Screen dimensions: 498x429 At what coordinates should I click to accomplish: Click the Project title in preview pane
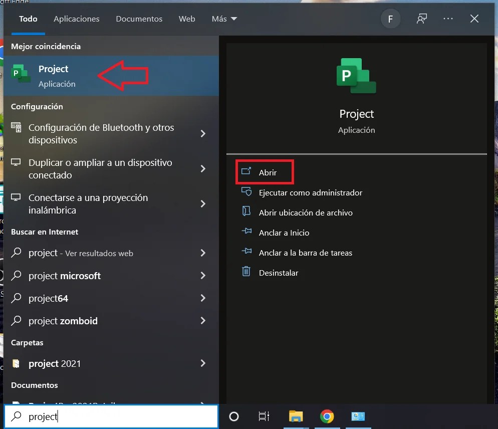(x=356, y=114)
